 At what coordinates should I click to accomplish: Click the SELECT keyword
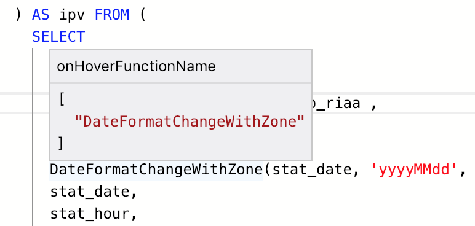pyautogui.click(x=58, y=37)
